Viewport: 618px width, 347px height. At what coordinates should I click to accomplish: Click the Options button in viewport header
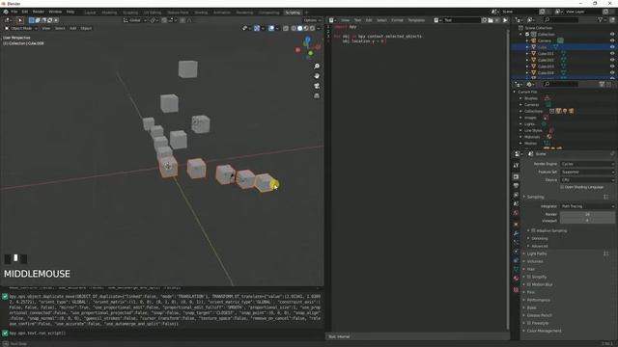[312, 20]
